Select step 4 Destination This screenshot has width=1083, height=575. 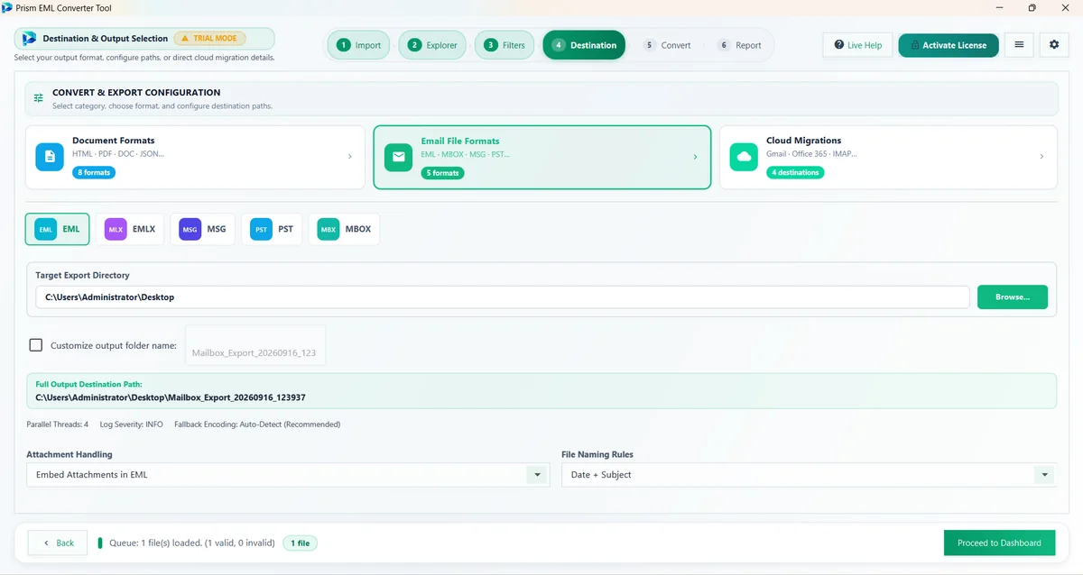pyautogui.click(x=584, y=45)
